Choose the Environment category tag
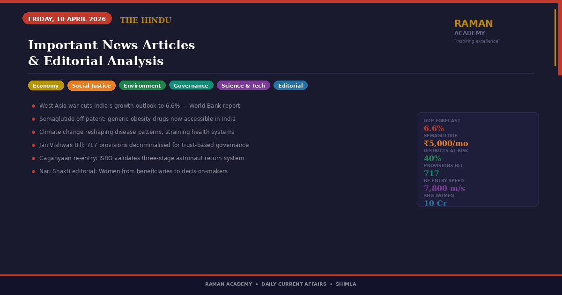Screen dimensions: 562x295 coord(142,86)
